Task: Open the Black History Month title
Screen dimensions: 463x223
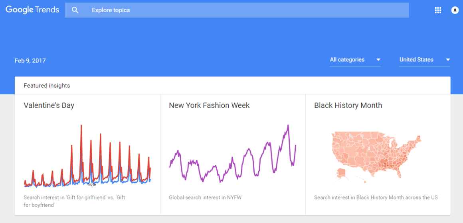Action: 348,106
